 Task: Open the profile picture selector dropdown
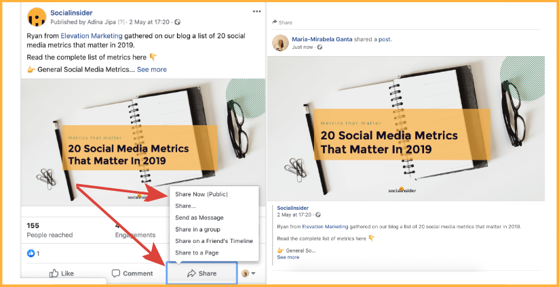(249, 273)
